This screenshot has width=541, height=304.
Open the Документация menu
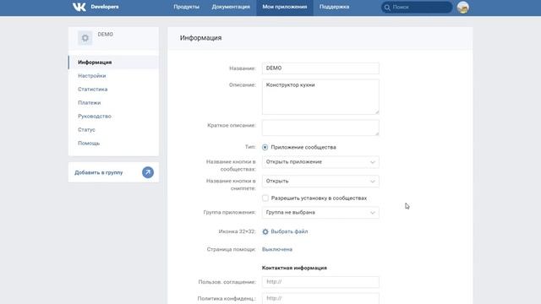(x=231, y=7)
